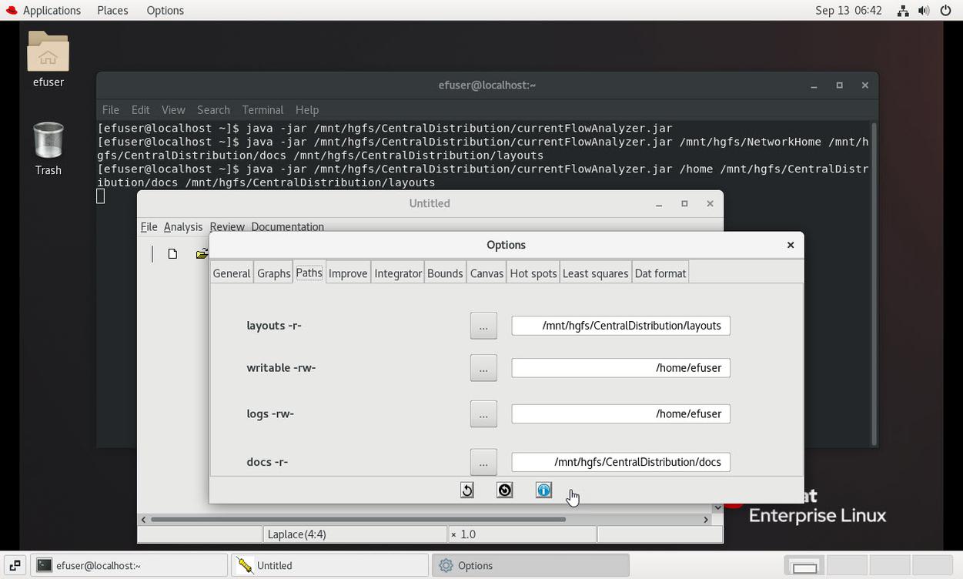Click the black circular restore icon in Options
963x579 pixels.
pyautogui.click(x=505, y=490)
